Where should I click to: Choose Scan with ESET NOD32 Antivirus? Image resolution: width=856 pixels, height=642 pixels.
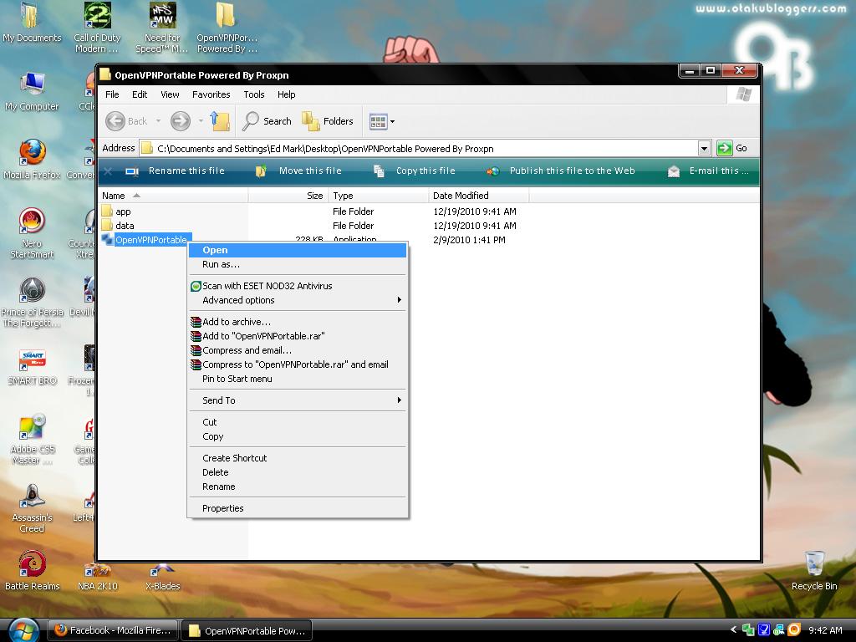click(298, 286)
